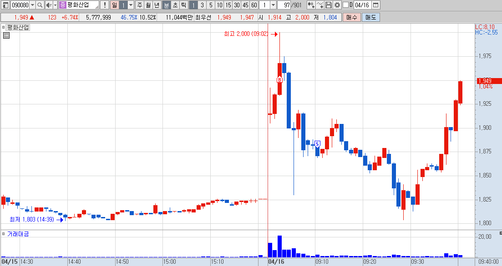This screenshot has height=266, width=502.
Task: Select the 주 weekly chart tab
Action: 140,5
